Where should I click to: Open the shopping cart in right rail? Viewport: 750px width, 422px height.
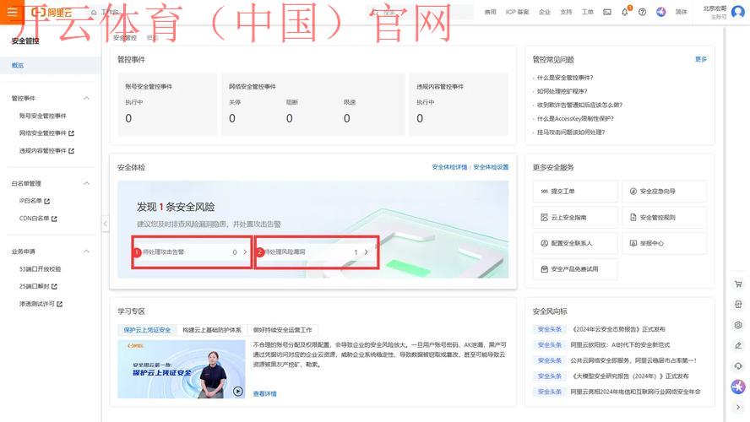tap(738, 284)
